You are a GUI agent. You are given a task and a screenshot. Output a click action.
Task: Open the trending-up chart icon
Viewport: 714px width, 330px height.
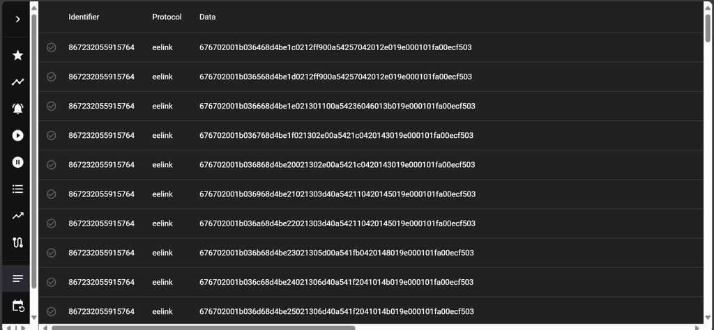18,216
